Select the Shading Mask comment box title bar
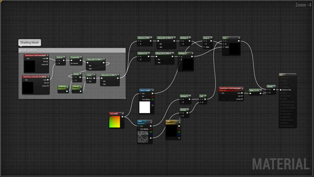 pyautogui.click(x=72, y=50)
